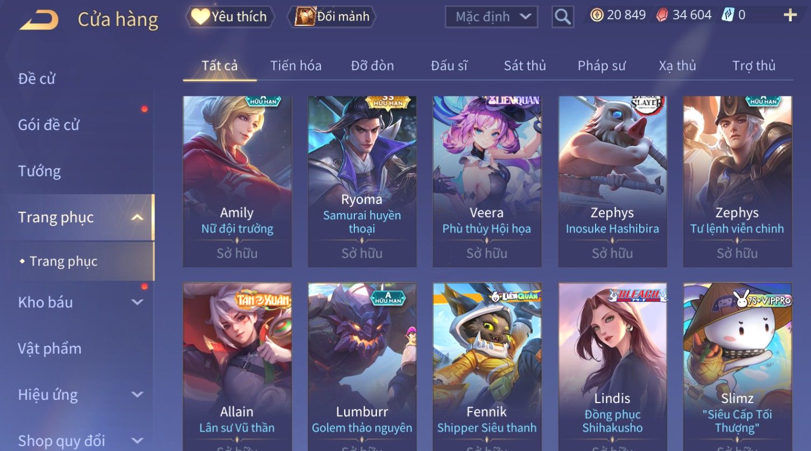Select the Trang phục sub-item
Screen dimensions: 811x451
(64, 262)
